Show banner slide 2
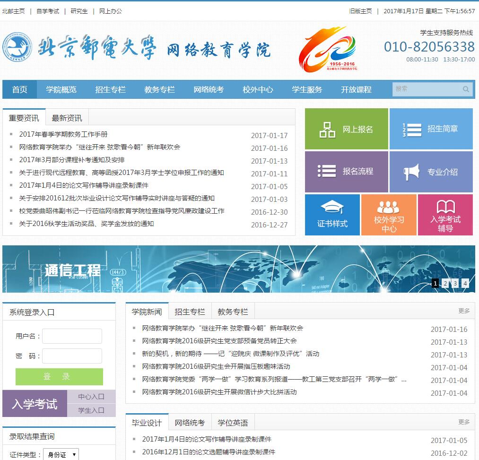The image size is (479, 460). point(445,283)
